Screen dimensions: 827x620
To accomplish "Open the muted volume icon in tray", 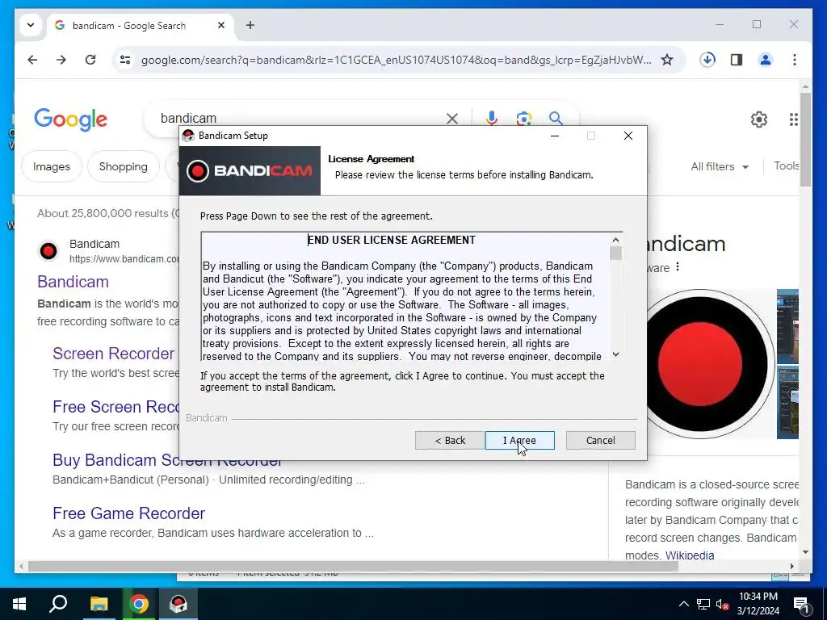I will [x=723, y=604].
